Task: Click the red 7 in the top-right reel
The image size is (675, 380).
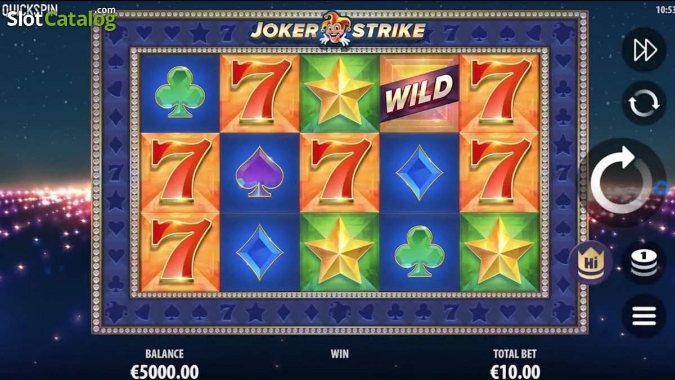Action: (x=499, y=93)
